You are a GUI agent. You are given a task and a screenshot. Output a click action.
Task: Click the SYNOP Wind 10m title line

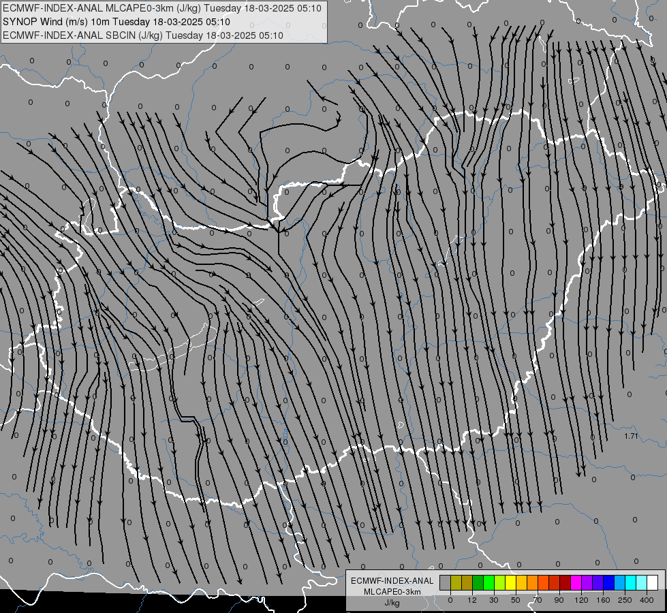117,22
